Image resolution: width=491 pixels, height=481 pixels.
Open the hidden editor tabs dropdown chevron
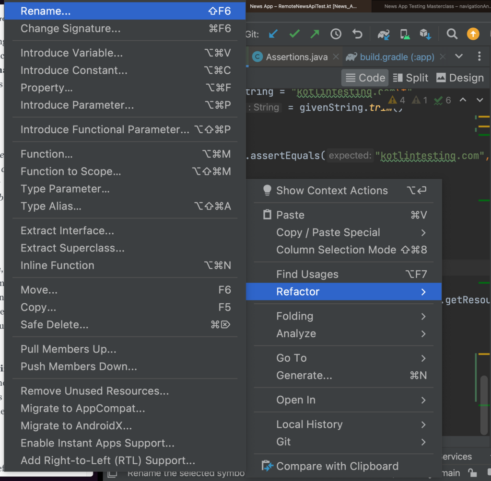pyautogui.click(x=459, y=57)
